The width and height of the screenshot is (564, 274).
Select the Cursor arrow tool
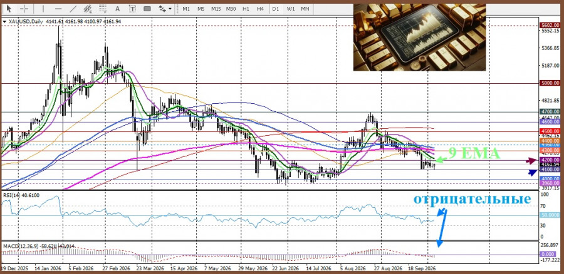[x=9, y=9]
